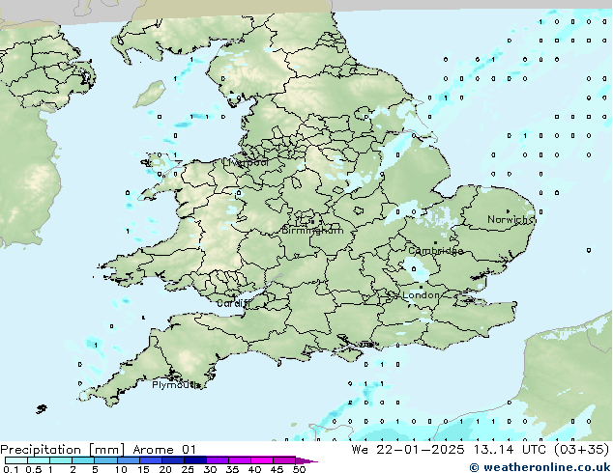
Task: Pick the legend swatch between 0.5 and 1
Action: (39, 460)
